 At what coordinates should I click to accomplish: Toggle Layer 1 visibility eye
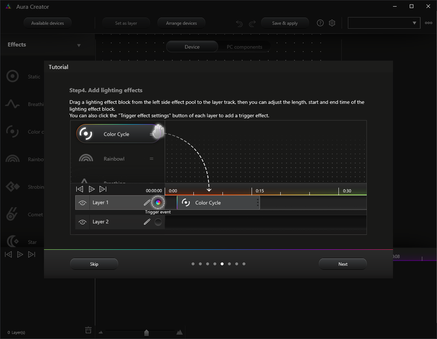(x=82, y=203)
